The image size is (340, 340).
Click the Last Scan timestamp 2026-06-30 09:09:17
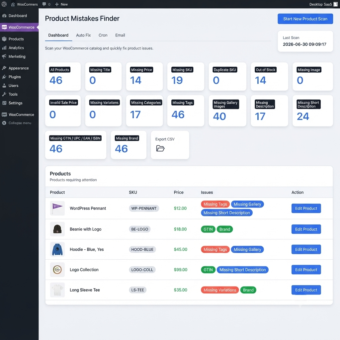click(x=304, y=44)
